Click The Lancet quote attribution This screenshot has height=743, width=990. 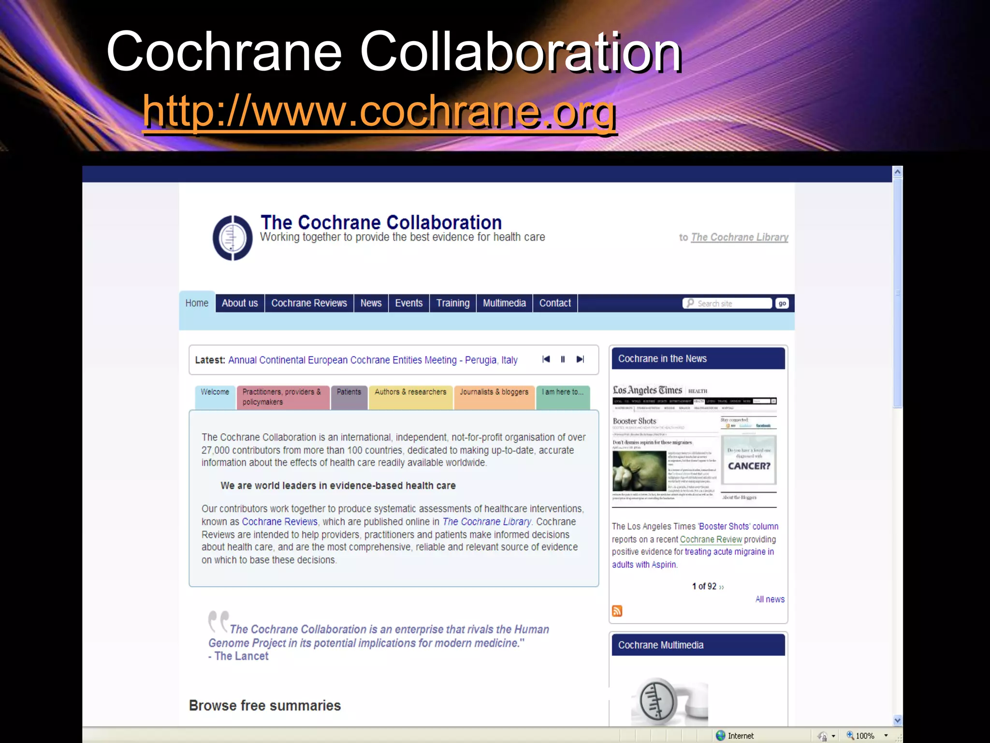coord(239,656)
